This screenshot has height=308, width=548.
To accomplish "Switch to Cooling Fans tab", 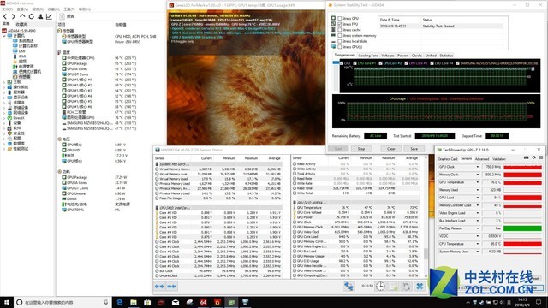I will pyautogui.click(x=368, y=56).
